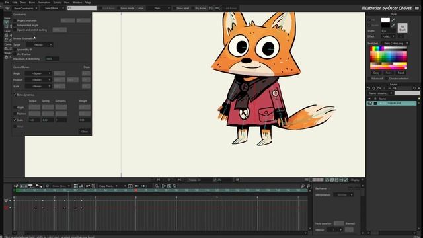This screenshot has height=238, width=423.
Task: Click the stroke color eyedropper icon
Action: (393, 25)
